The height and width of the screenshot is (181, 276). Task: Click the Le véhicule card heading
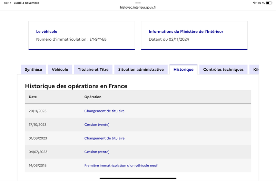click(47, 31)
